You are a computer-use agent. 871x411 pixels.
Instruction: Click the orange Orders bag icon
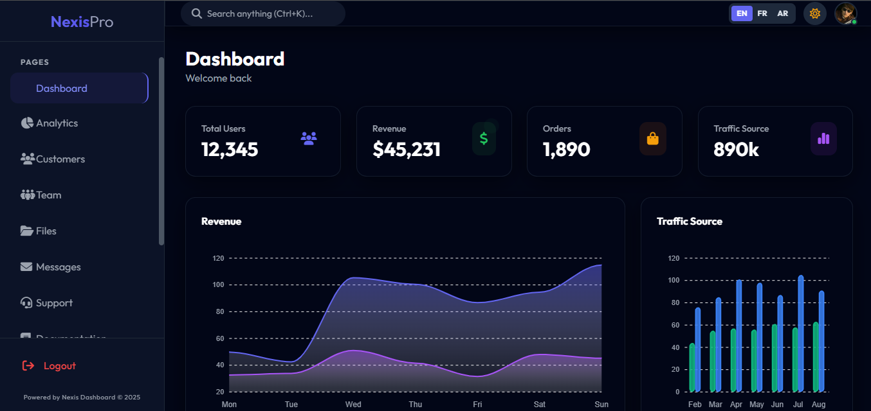click(x=653, y=138)
